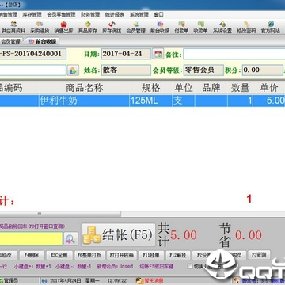The width and height of the screenshot is (285, 285).
Task: Click the 姓名 field showing 散客
Action: pos(126,70)
